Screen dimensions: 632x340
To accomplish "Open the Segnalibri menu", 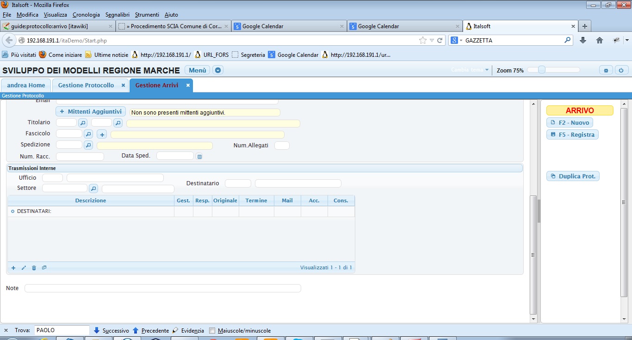I will pos(117,15).
